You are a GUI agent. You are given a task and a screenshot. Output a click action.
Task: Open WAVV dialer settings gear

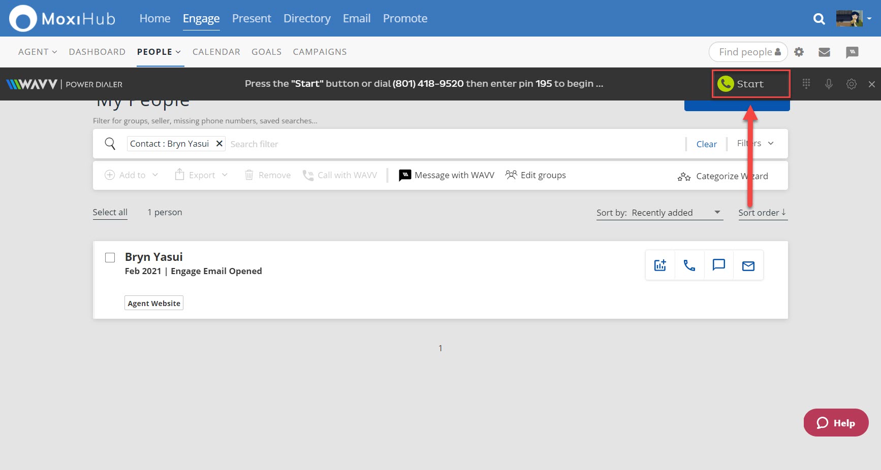pyautogui.click(x=852, y=84)
